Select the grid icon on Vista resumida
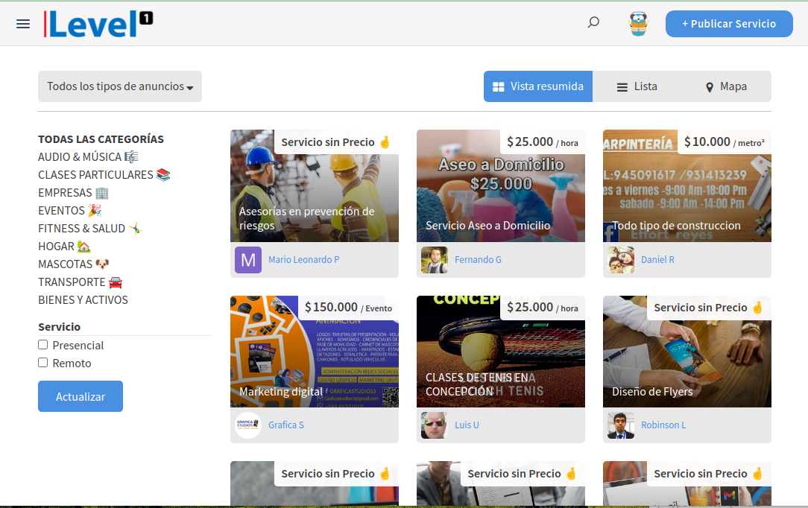This screenshot has height=508, width=808. click(498, 86)
